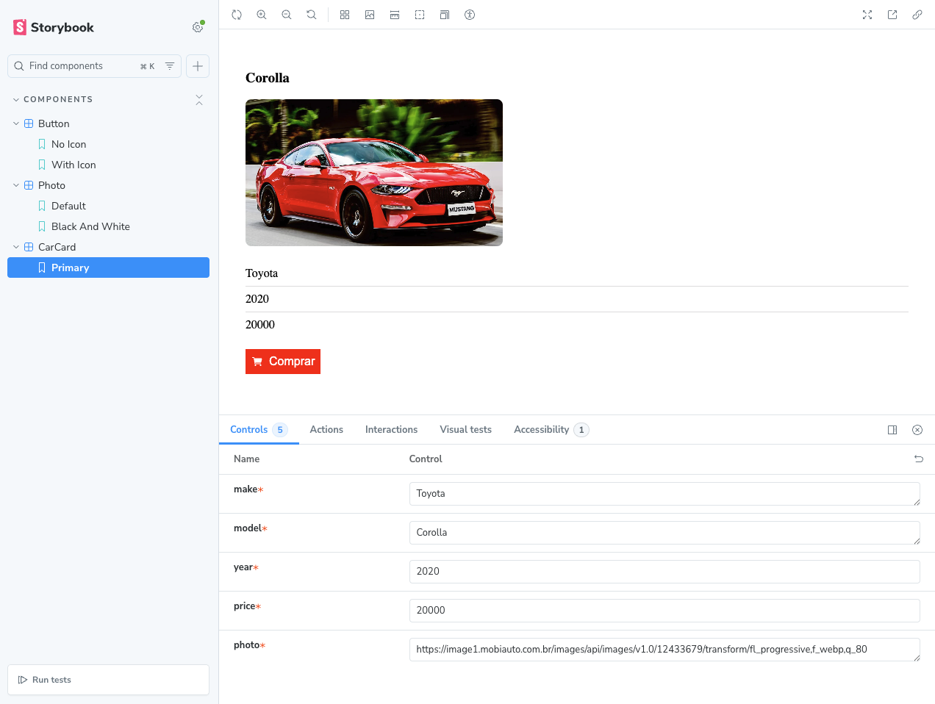Click the Mustang car photo
Screen dimensions: 935x704
[374, 173]
